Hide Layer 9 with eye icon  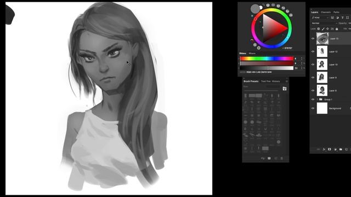pyautogui.click(x=313, y=77)
